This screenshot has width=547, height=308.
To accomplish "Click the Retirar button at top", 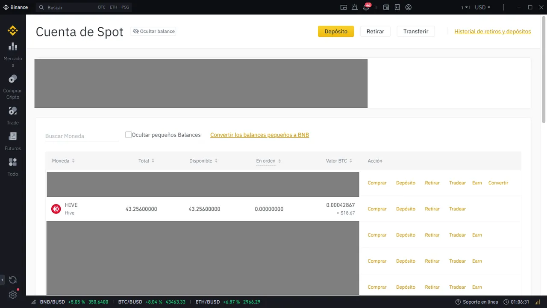I will [375, 31].
